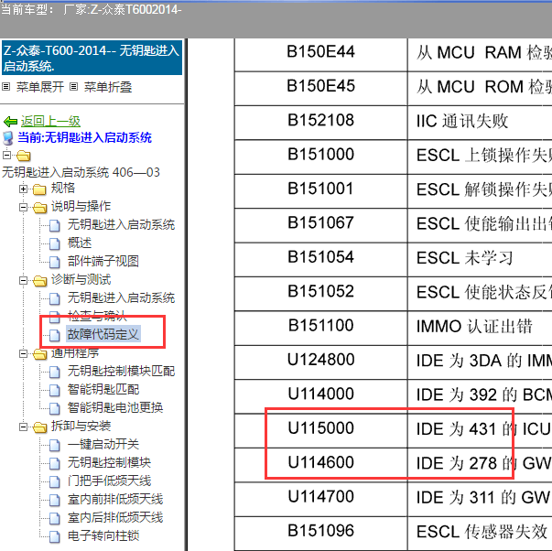Click the 菜单展开 button
The height and width of the screenshot is (551, 552).
[x=39, y=87]
